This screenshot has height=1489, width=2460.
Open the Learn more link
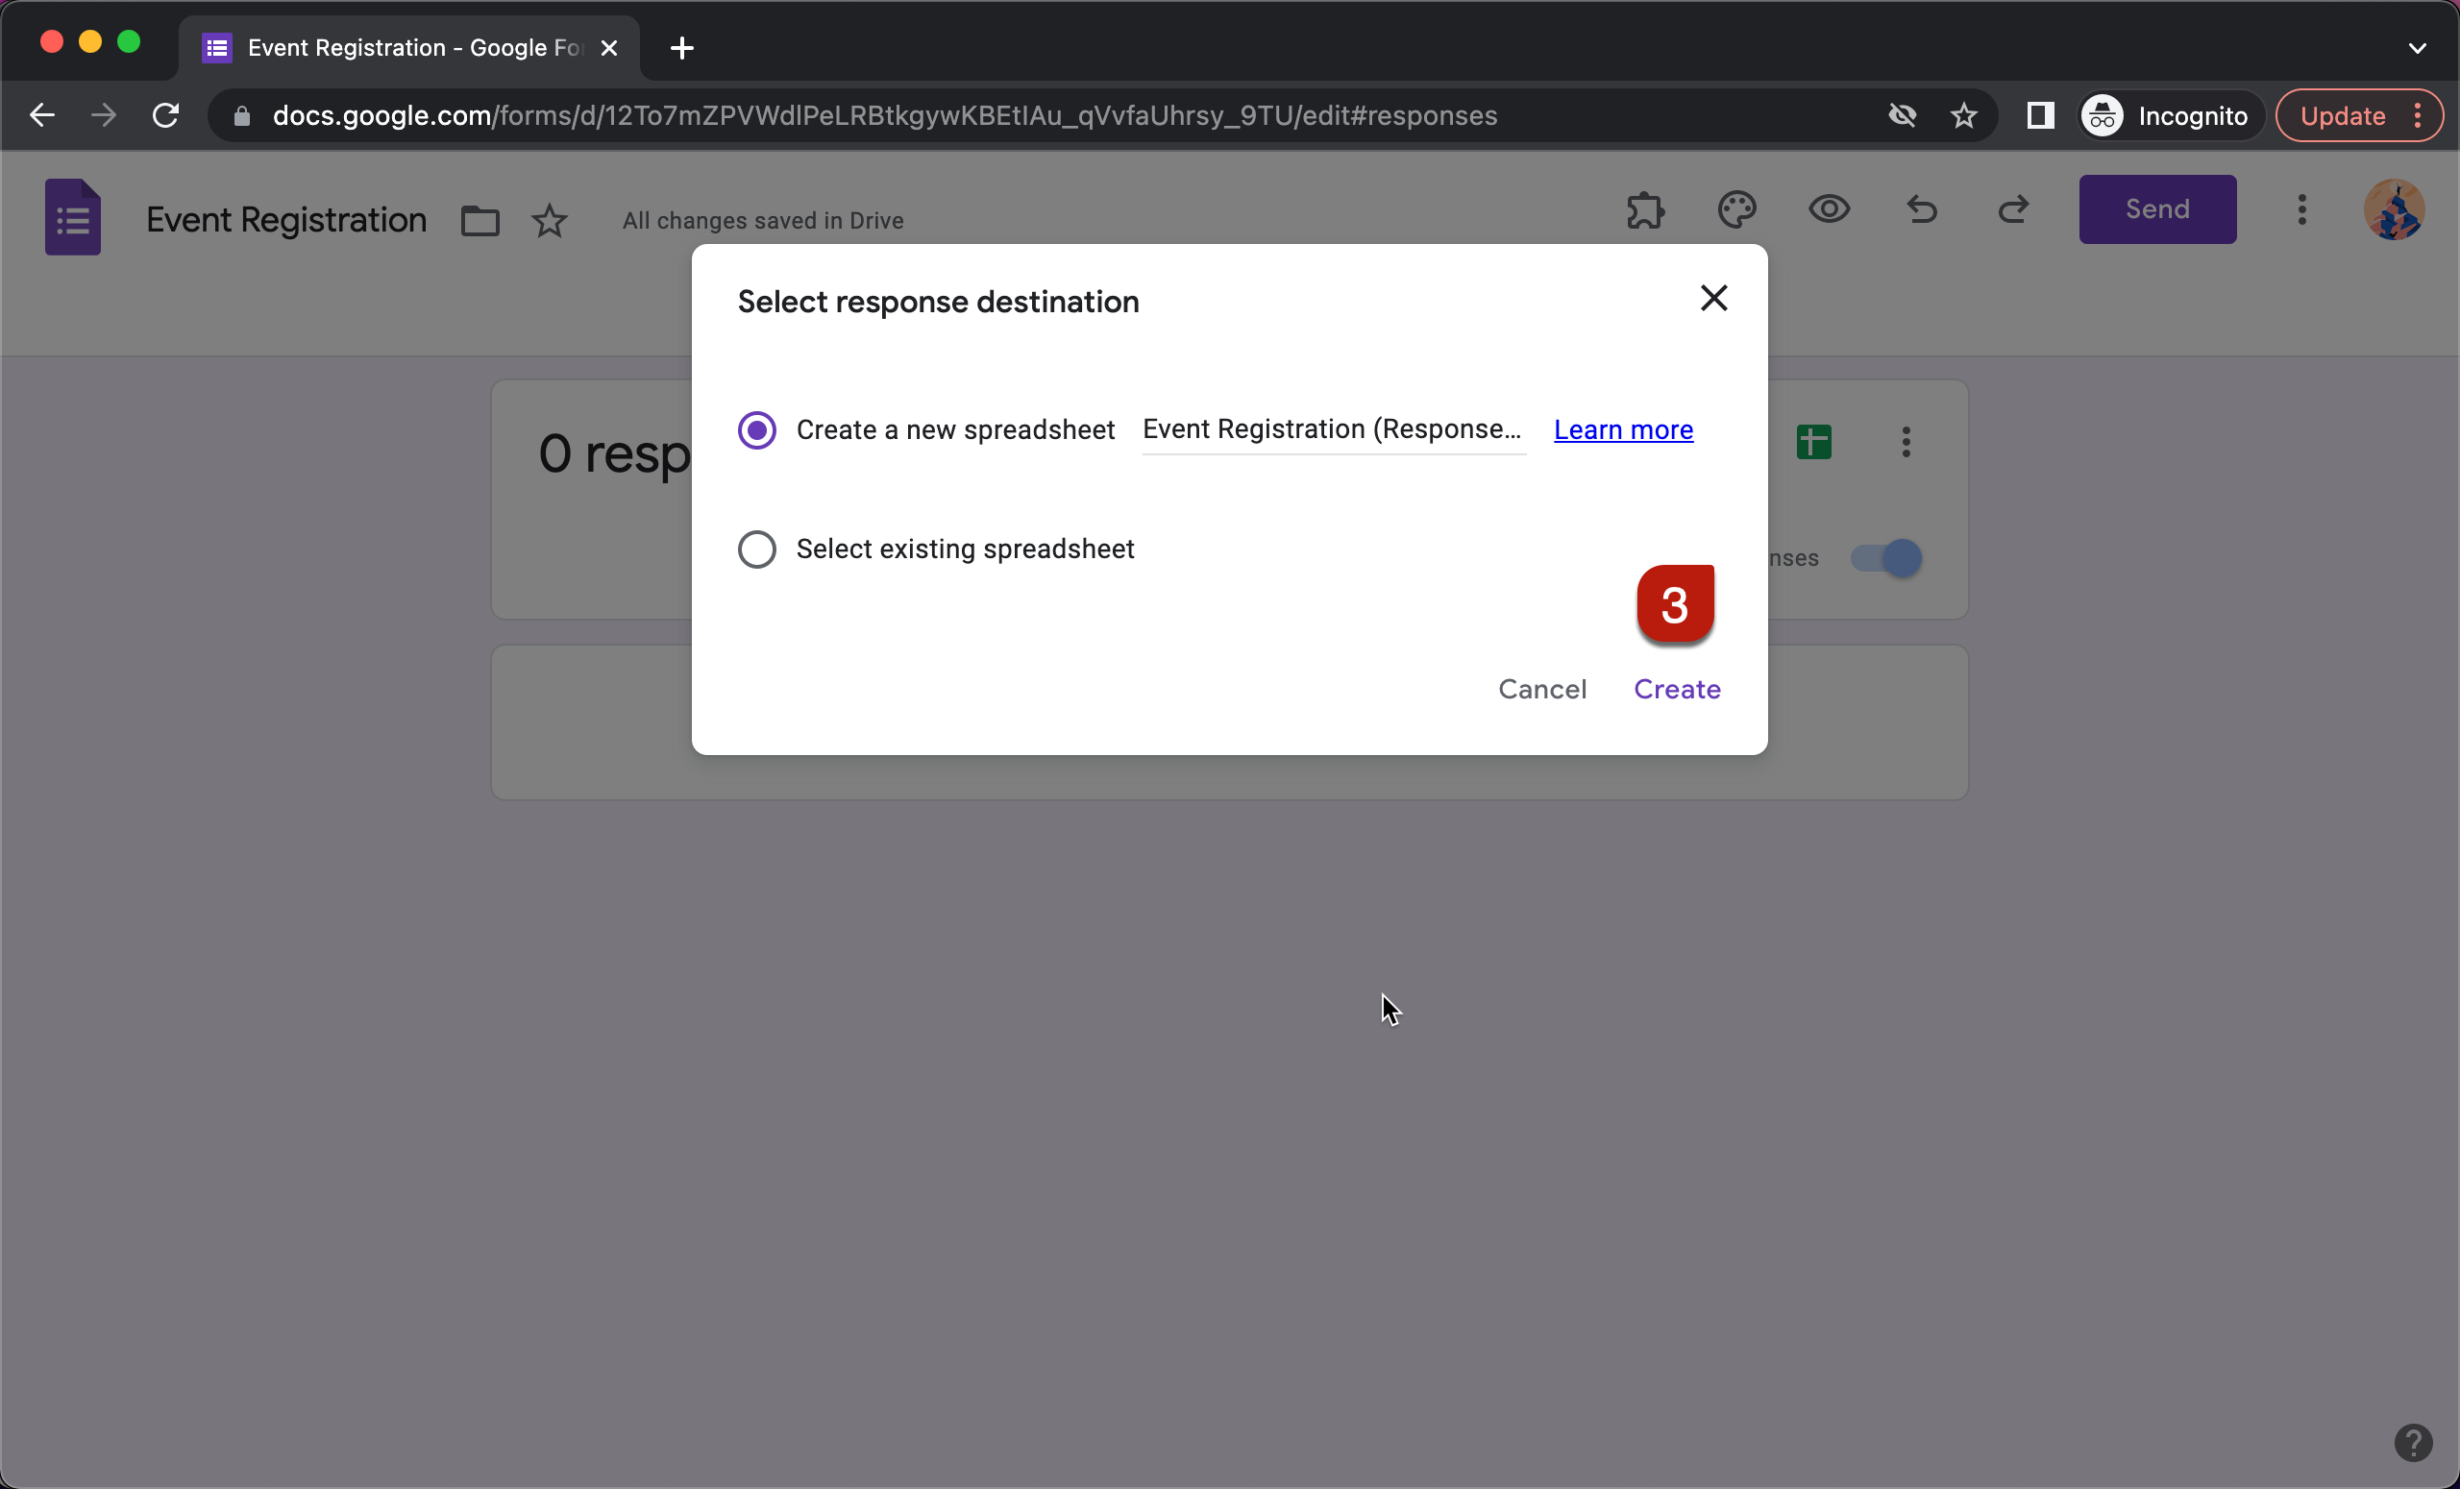coord(1622,430)
